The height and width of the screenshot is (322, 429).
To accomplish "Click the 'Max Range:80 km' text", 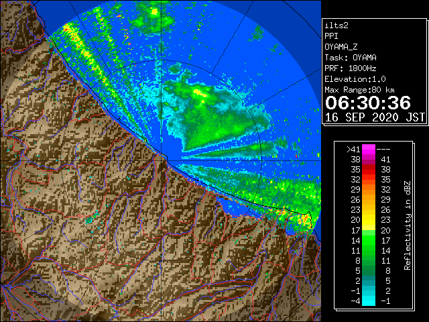I will [x=359, y=90].
